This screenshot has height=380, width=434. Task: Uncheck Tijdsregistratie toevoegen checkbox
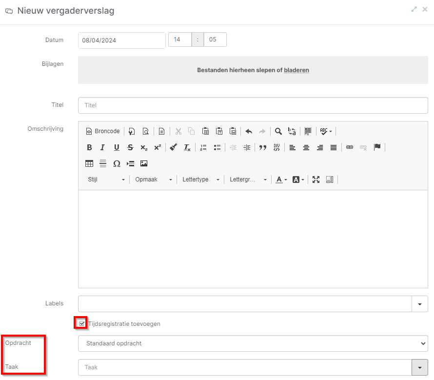pyautogui.click(x=81, y=323)
